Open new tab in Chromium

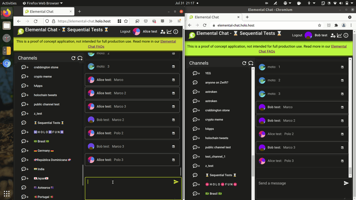[x=247, y=17]
